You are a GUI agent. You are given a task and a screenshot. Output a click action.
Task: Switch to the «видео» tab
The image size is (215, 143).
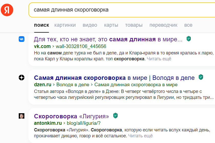(90, 25)
